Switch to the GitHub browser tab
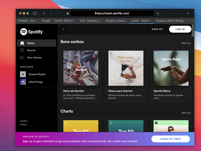This screenshot has width=201, height=151. click(65, 21)
